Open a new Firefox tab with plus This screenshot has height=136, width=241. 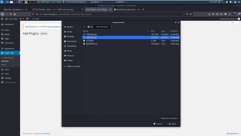[143, 9]
